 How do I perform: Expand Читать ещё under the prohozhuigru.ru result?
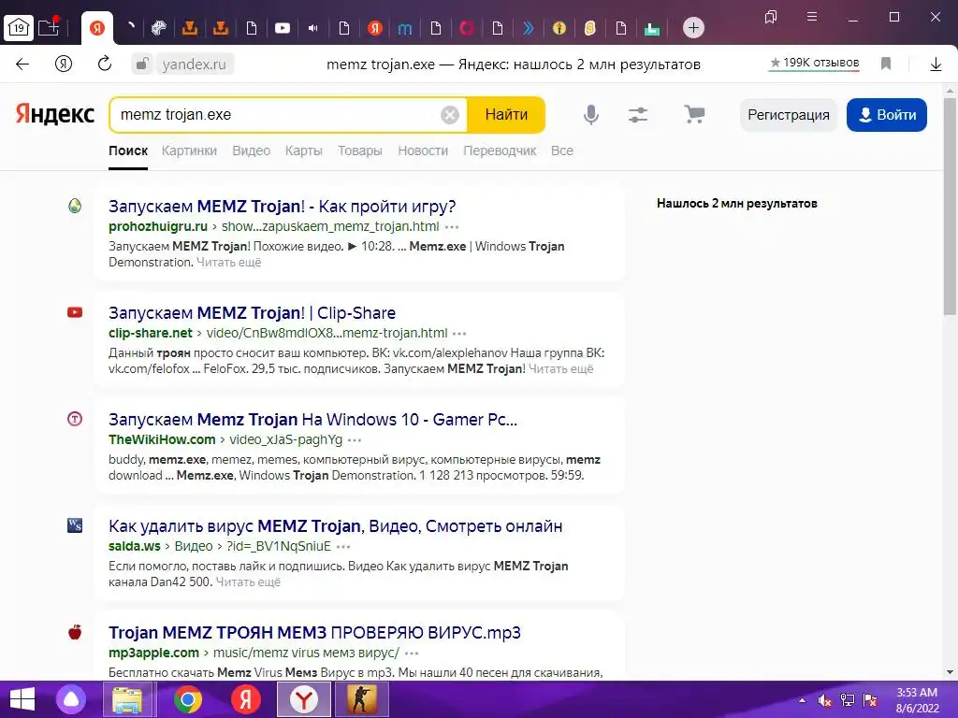pyautogui.click(x=228, y=263)
